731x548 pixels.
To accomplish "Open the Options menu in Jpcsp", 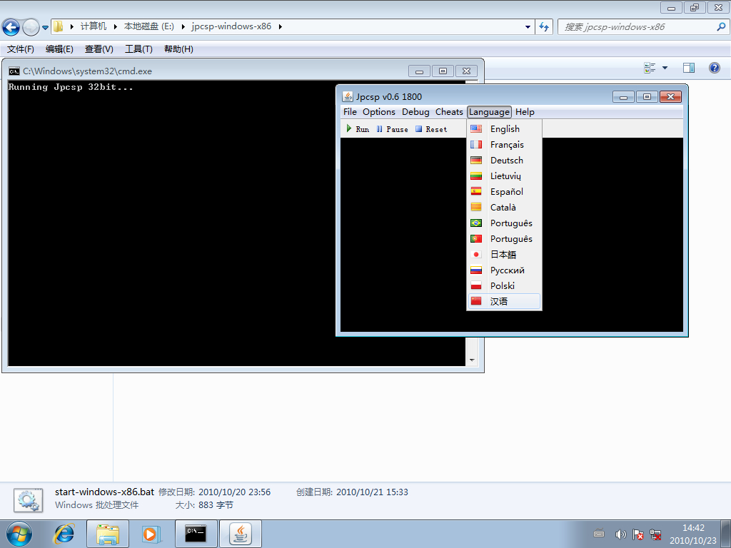I will click(378, 112).
